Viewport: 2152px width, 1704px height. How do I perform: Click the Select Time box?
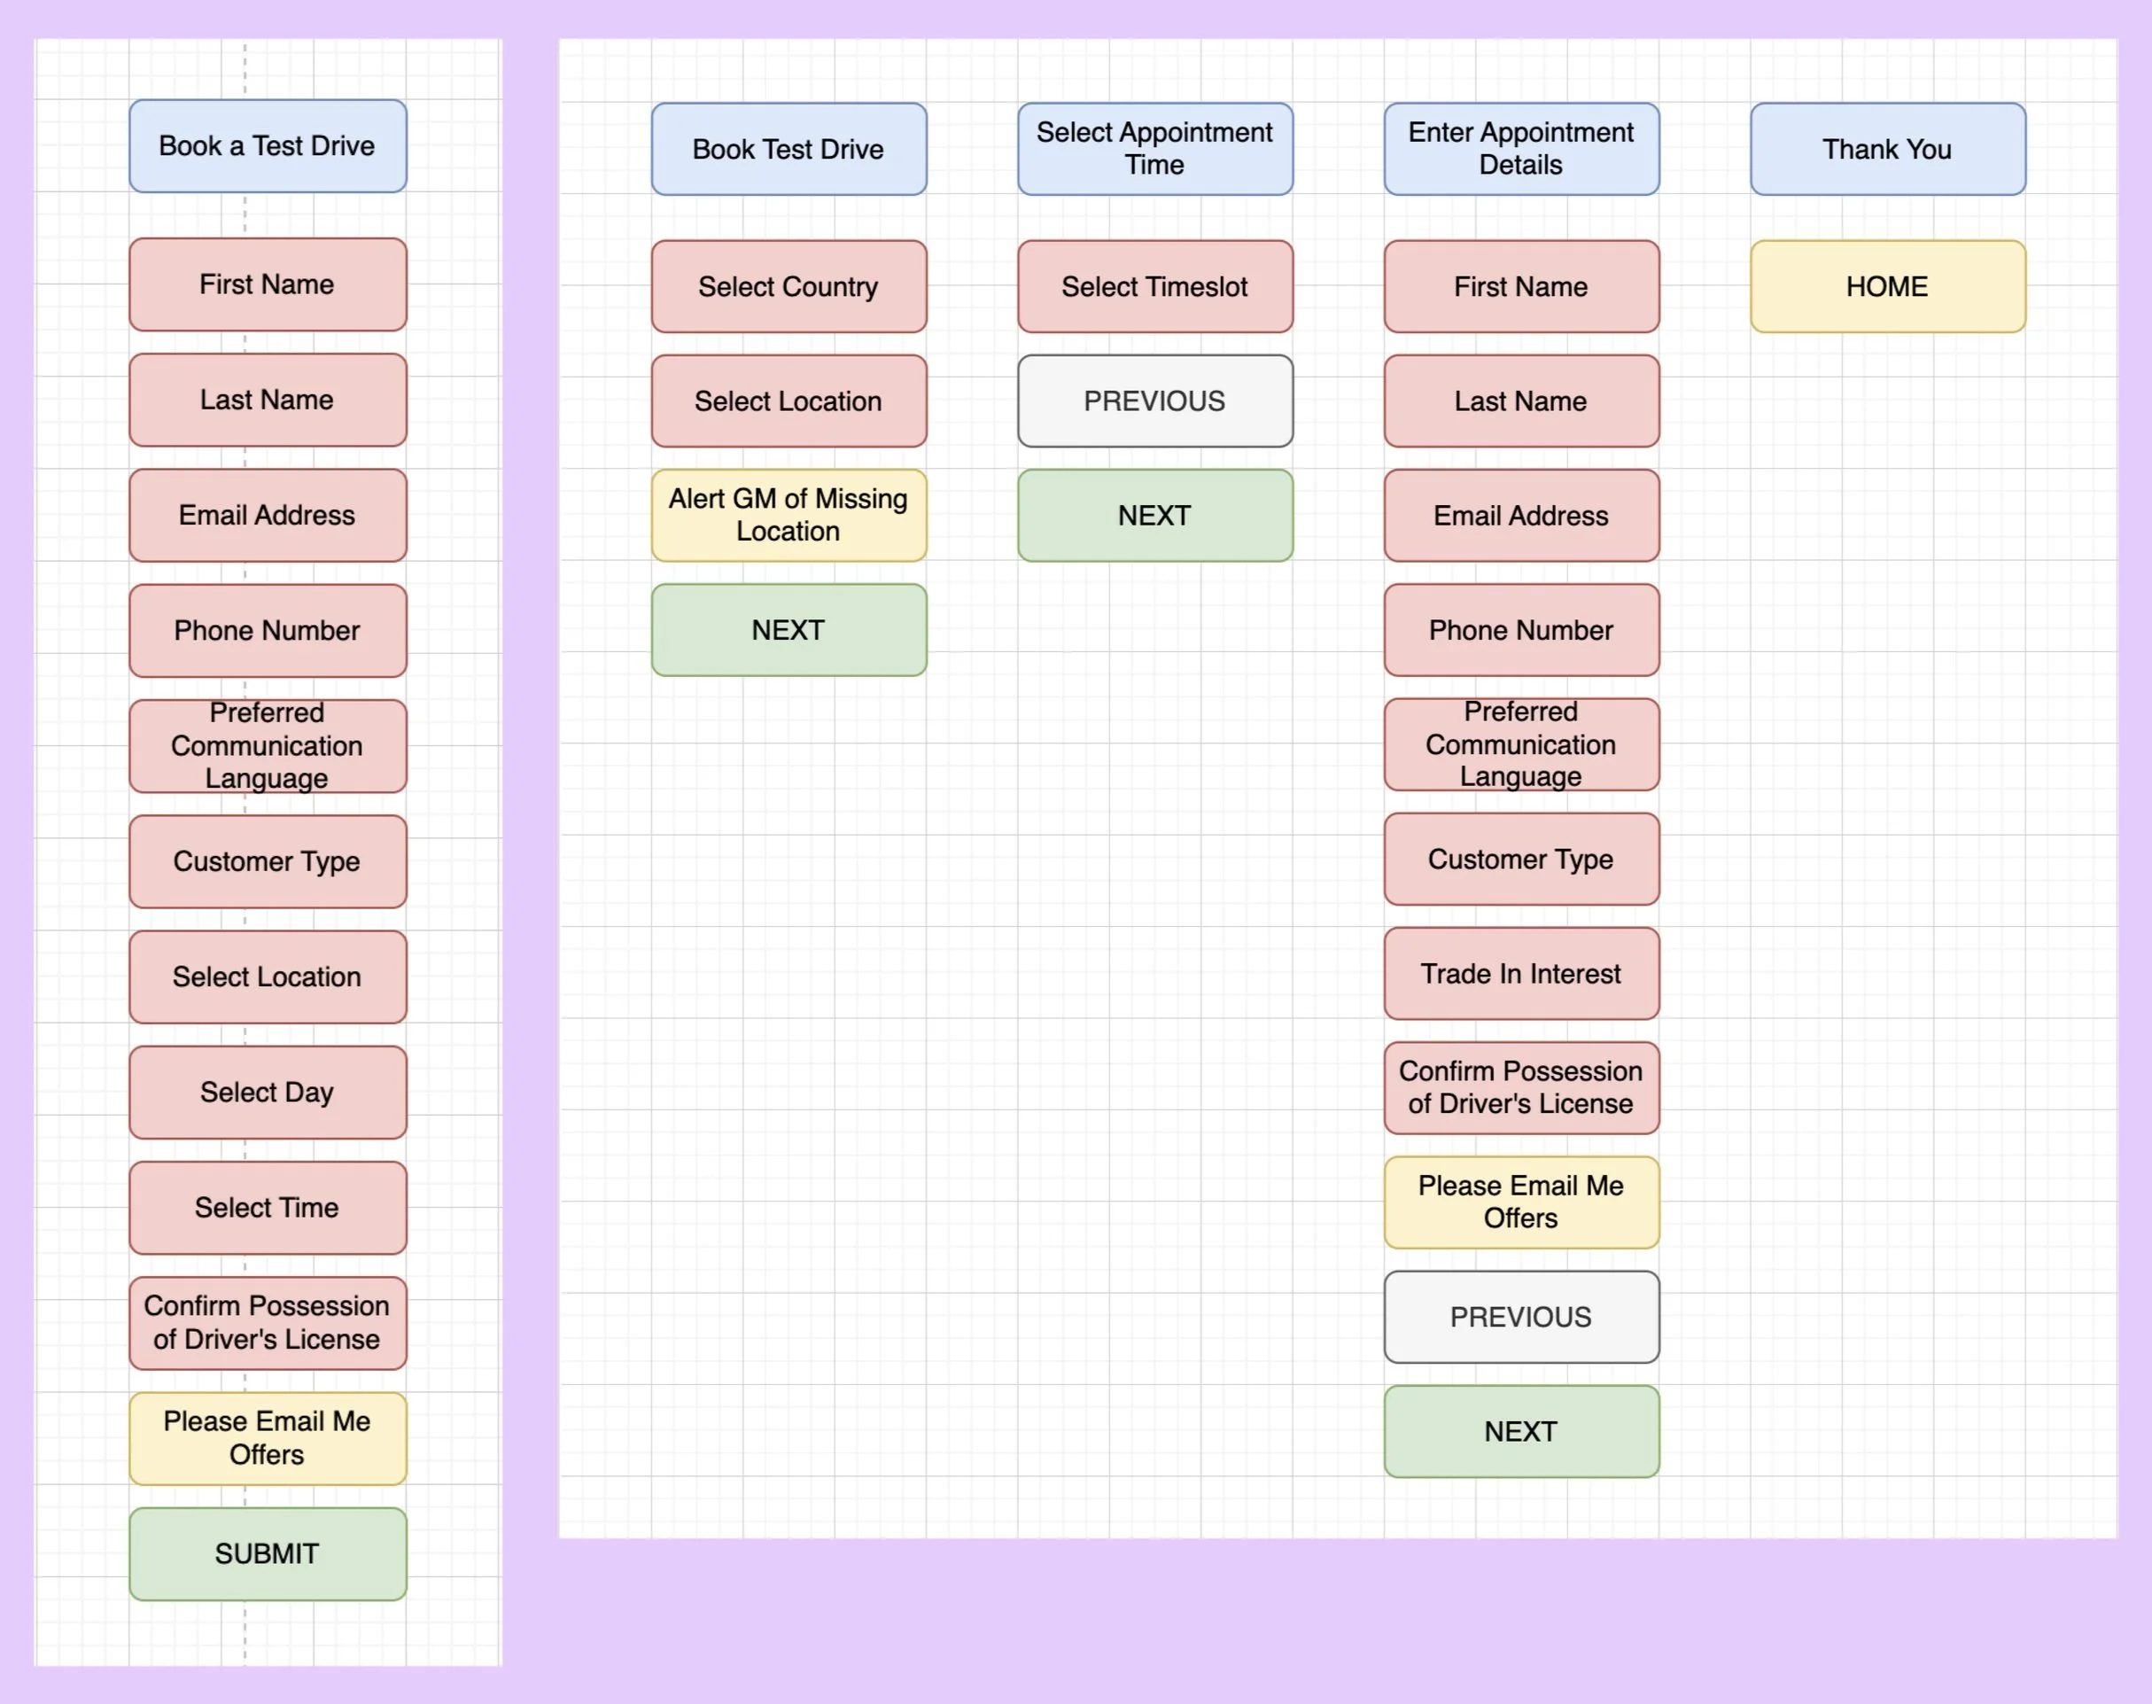pyautogui.click(x=268, y=1207)
